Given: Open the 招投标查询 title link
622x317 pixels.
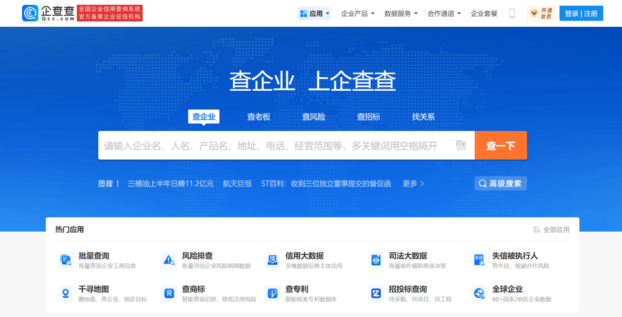Looking at the screenshot, I should (408, 289).
